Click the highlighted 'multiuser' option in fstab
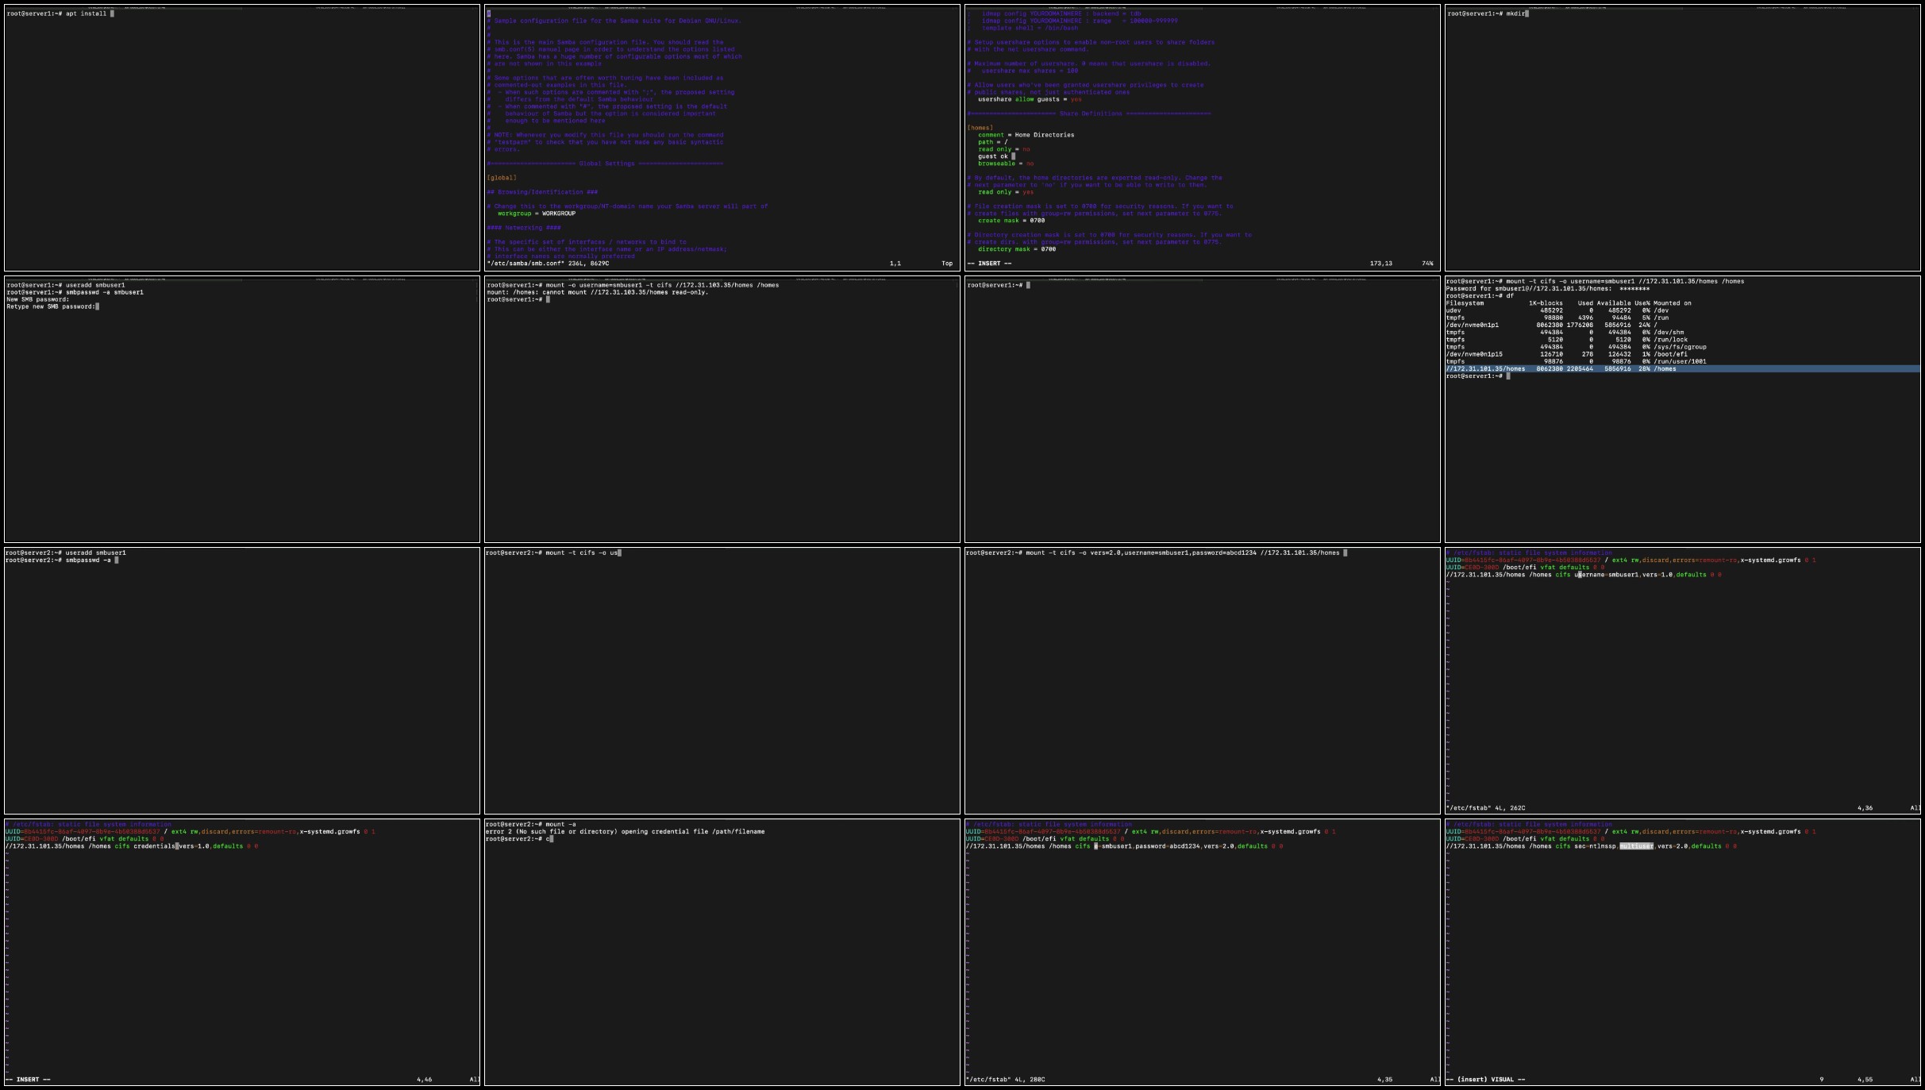The height and width of the screenshot is (1090, 1925). (x=1637, y=846)
